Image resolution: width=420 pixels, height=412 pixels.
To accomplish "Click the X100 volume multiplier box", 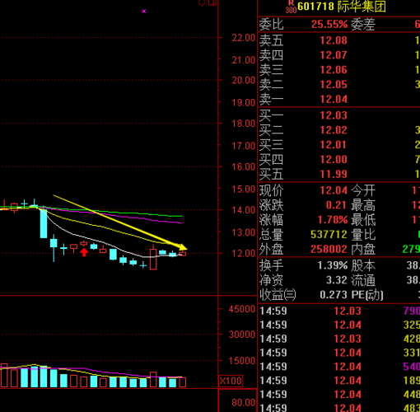I will 231,381.
